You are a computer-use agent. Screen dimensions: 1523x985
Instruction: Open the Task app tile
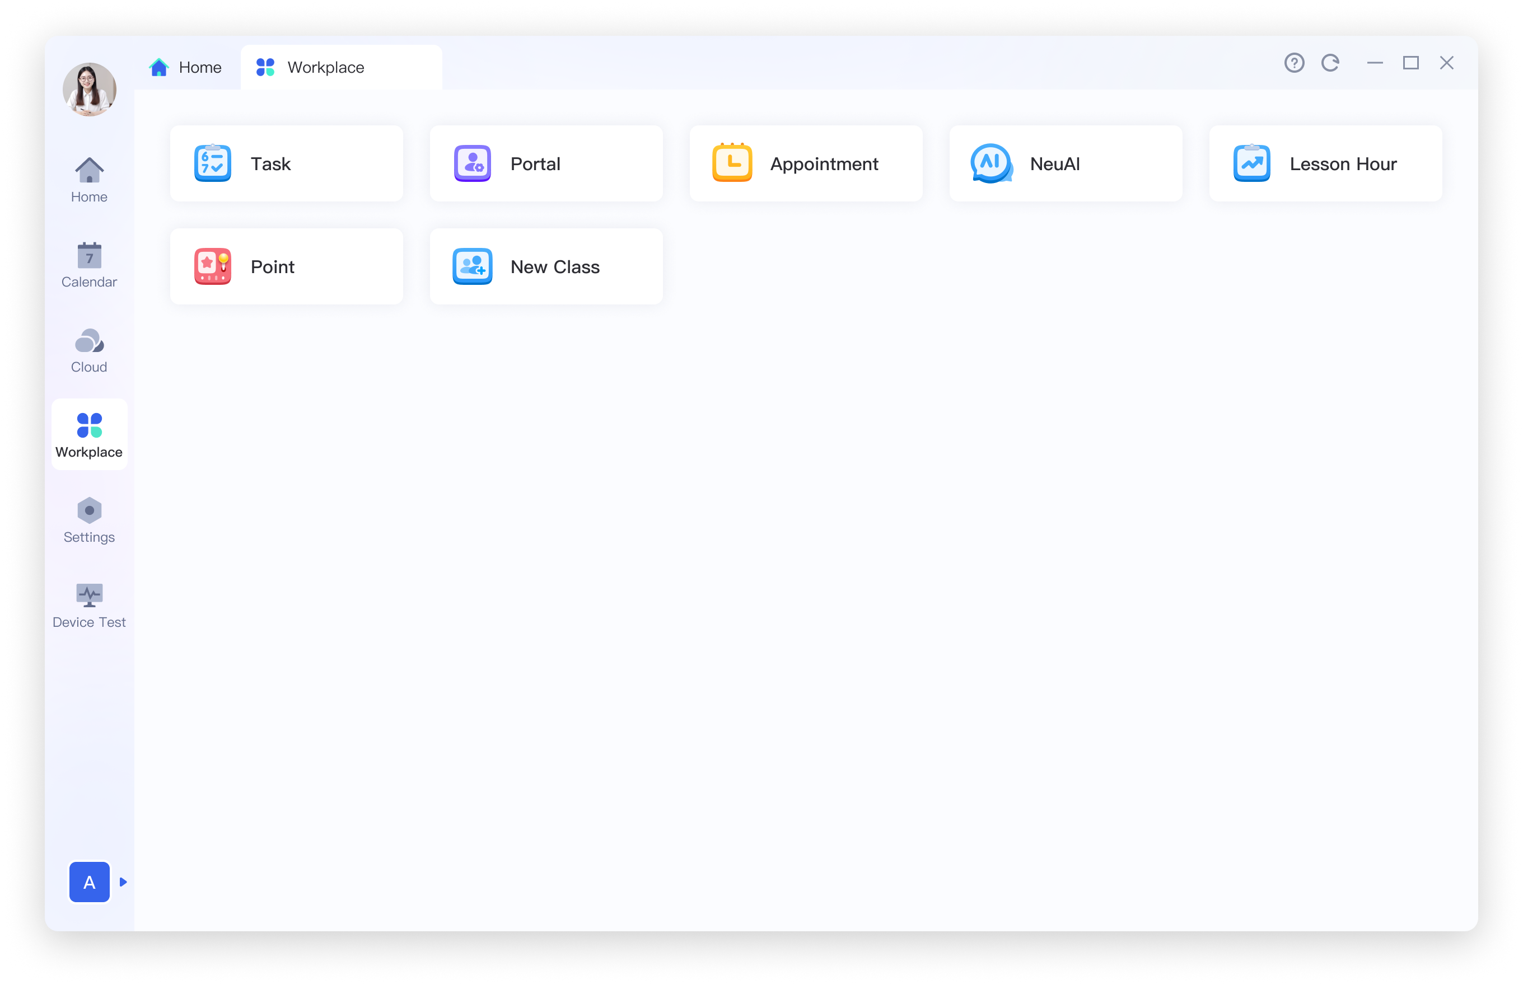pyautogui.click(x=286, y=164)
